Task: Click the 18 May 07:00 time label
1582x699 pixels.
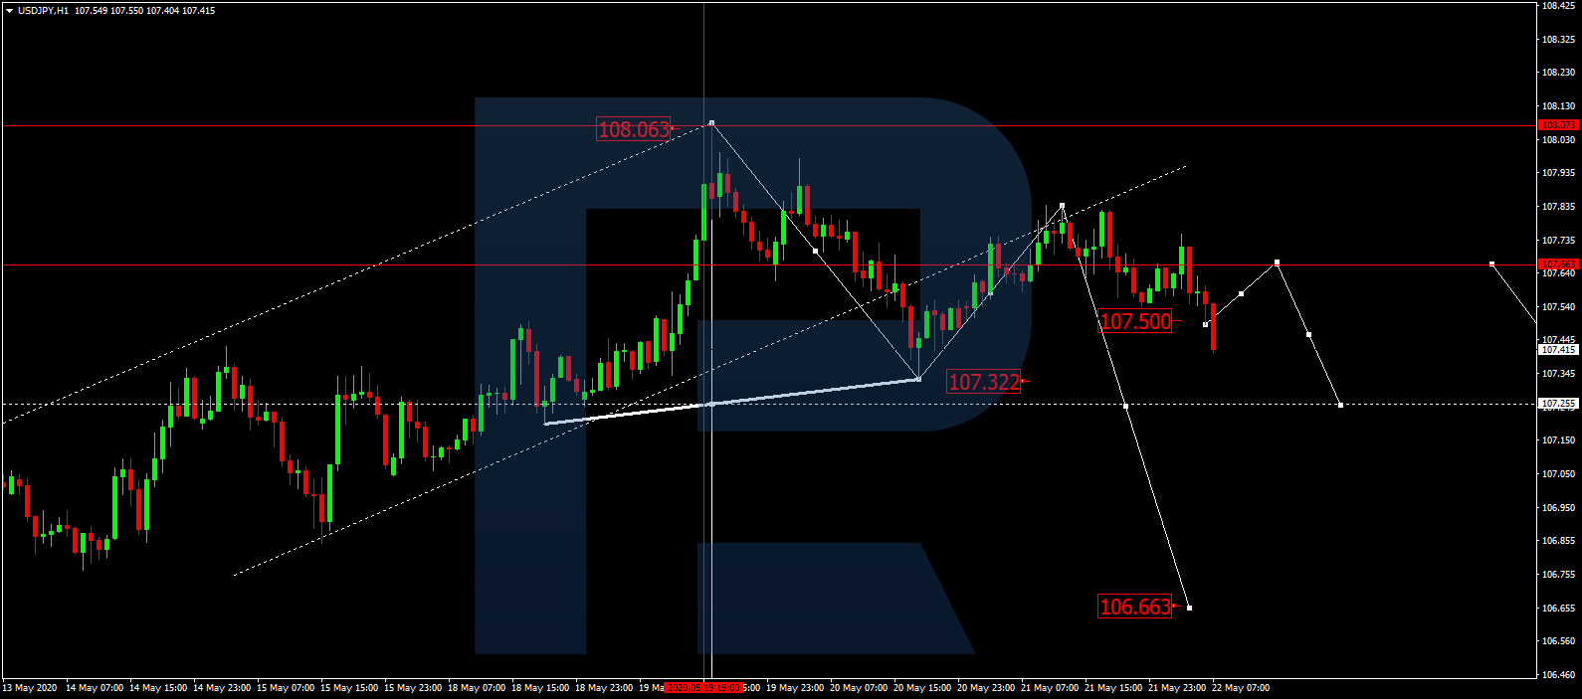Action: [477, 688]
